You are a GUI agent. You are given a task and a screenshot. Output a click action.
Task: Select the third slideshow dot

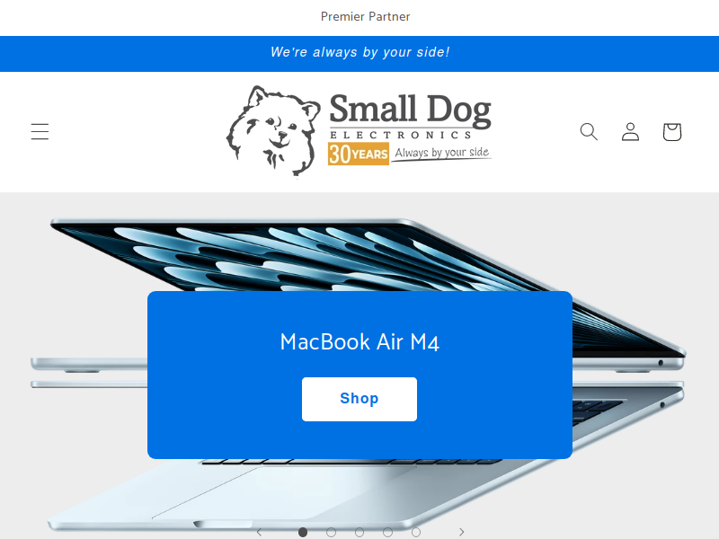tap(359, 532)
